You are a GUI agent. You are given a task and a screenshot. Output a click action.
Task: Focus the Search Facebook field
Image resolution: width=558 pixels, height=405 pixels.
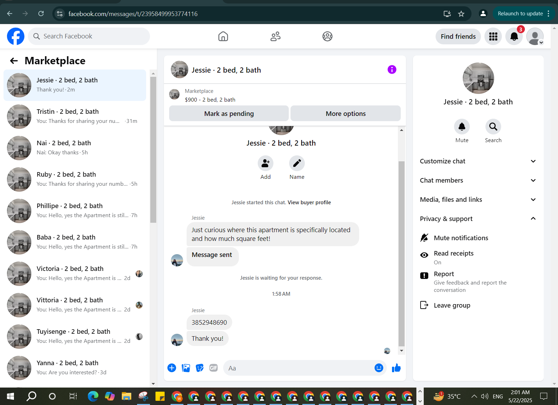(89, 36)
